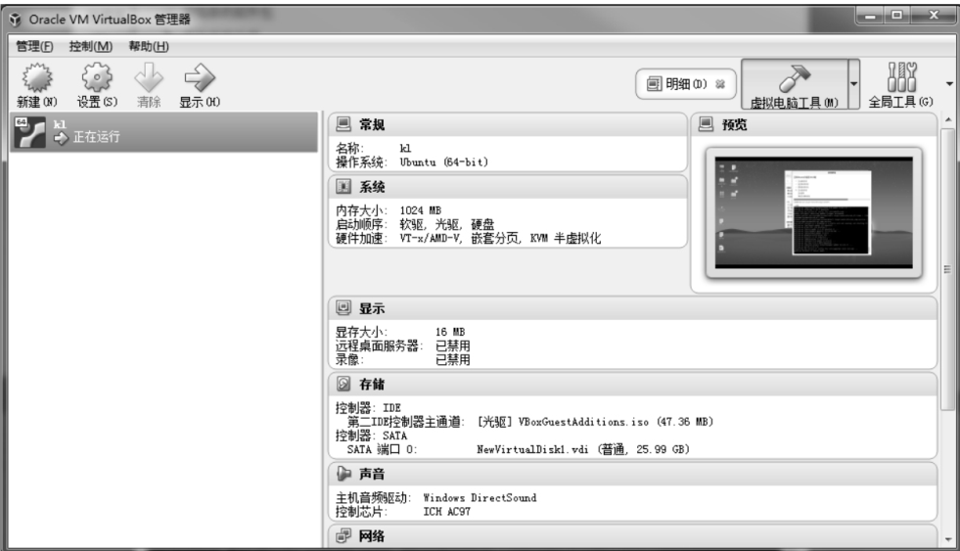Expand dropdown arrow beside 全局工具

(x=949, y=84)
